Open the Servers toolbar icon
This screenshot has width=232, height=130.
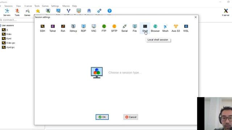7,12
